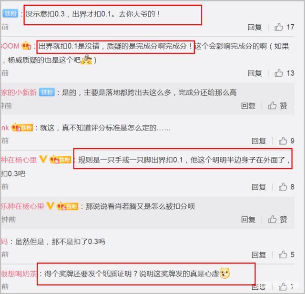Reply to 虽然但是 comment
This screenshot has width=305, height=294.
(259, 255)
